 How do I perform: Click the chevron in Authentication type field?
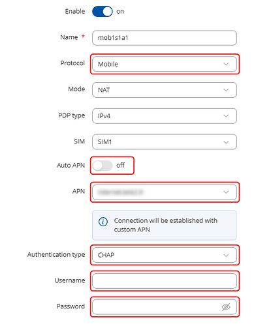pyautogui.click(x=226, y=255)
